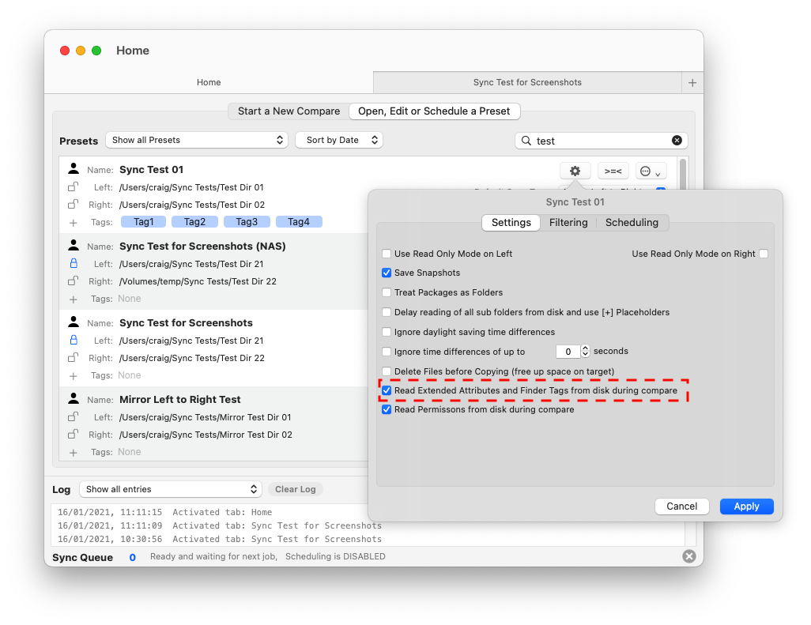Switch to the Filtering tab
The width and height of the screenshot is (811, 625).
coord(568,223)
